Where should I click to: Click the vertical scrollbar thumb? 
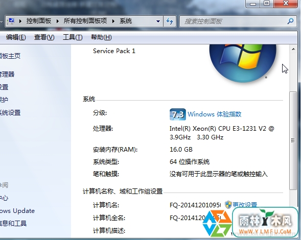293,140
